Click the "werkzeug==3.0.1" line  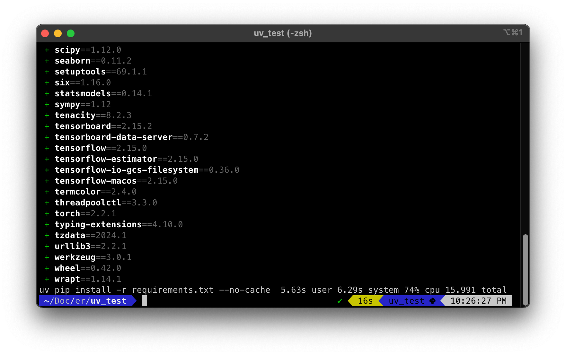(88, 257)
